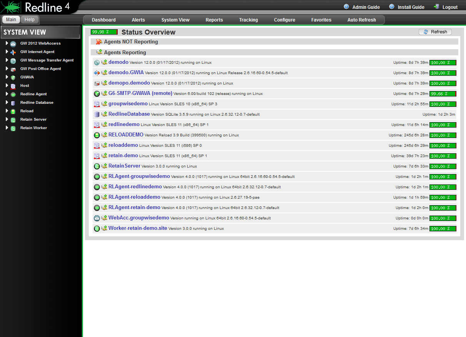
Task: Expand the Retain Worker tree arrow
Action: (x=7, y=128)
